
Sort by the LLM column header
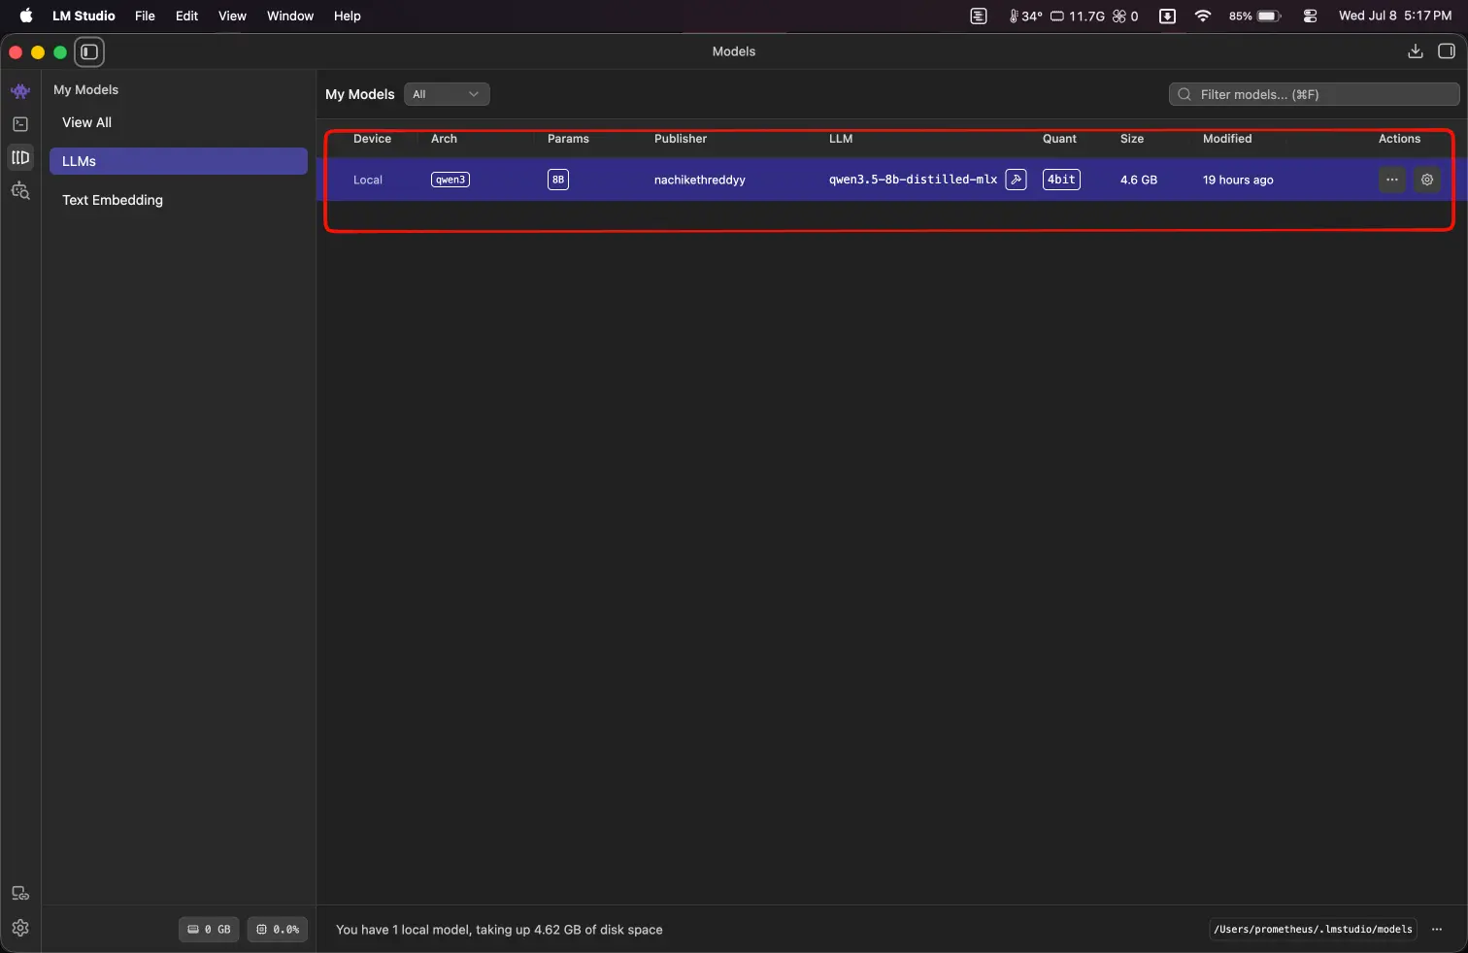click(x=841, y=139)
